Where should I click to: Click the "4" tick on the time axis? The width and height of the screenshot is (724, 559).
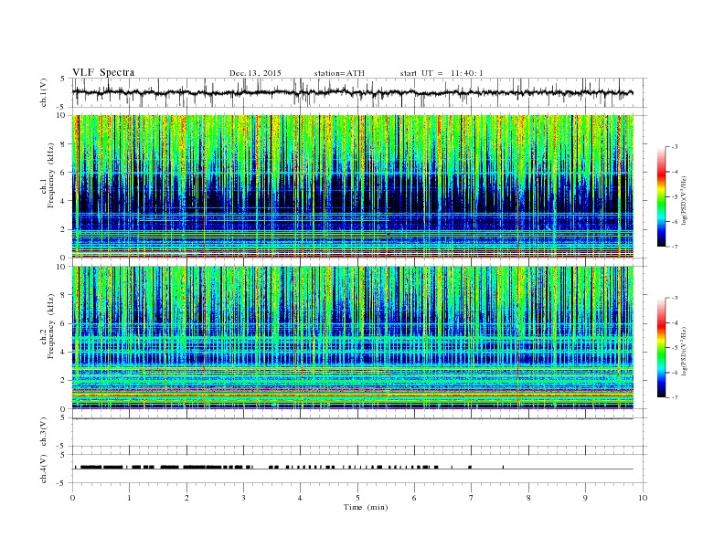pyautogui.click(x=300, y=498)
